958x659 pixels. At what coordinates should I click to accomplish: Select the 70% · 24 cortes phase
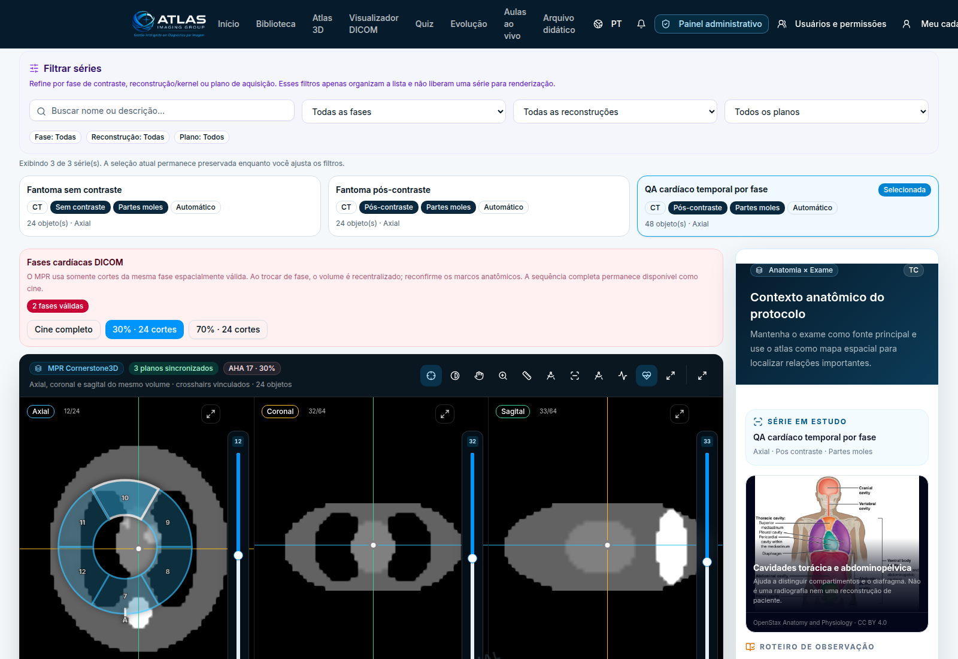click(x=228, y=329)
